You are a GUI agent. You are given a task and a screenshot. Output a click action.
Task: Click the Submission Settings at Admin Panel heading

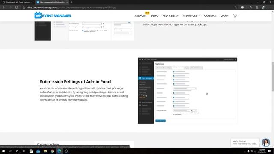click(75, 82)
